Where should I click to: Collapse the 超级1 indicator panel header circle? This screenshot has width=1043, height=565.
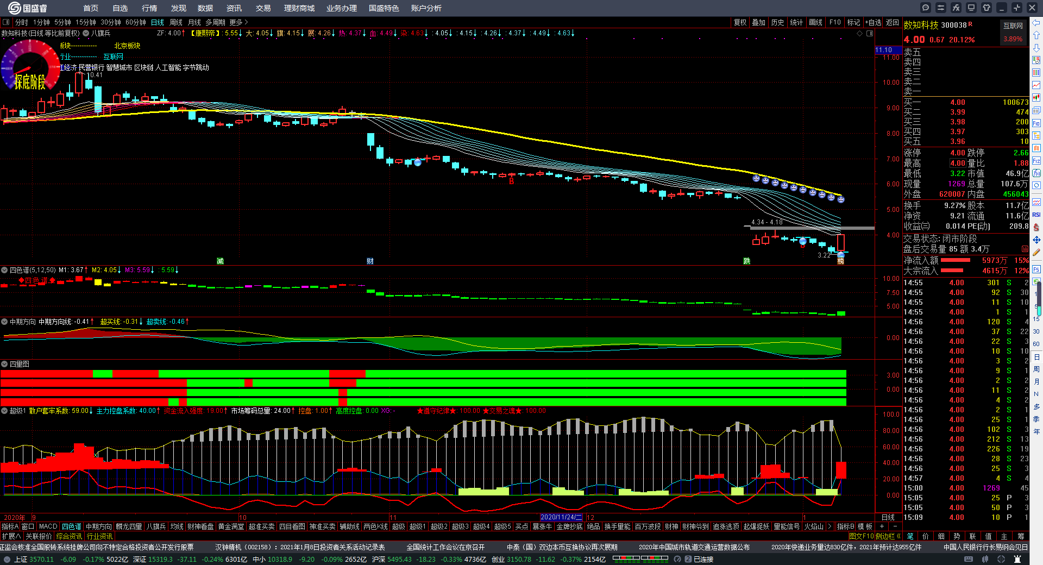point(4,411)
